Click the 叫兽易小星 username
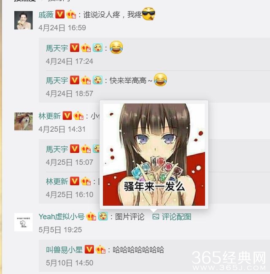This screenshot has width=270, height=274. coord(64,250)
